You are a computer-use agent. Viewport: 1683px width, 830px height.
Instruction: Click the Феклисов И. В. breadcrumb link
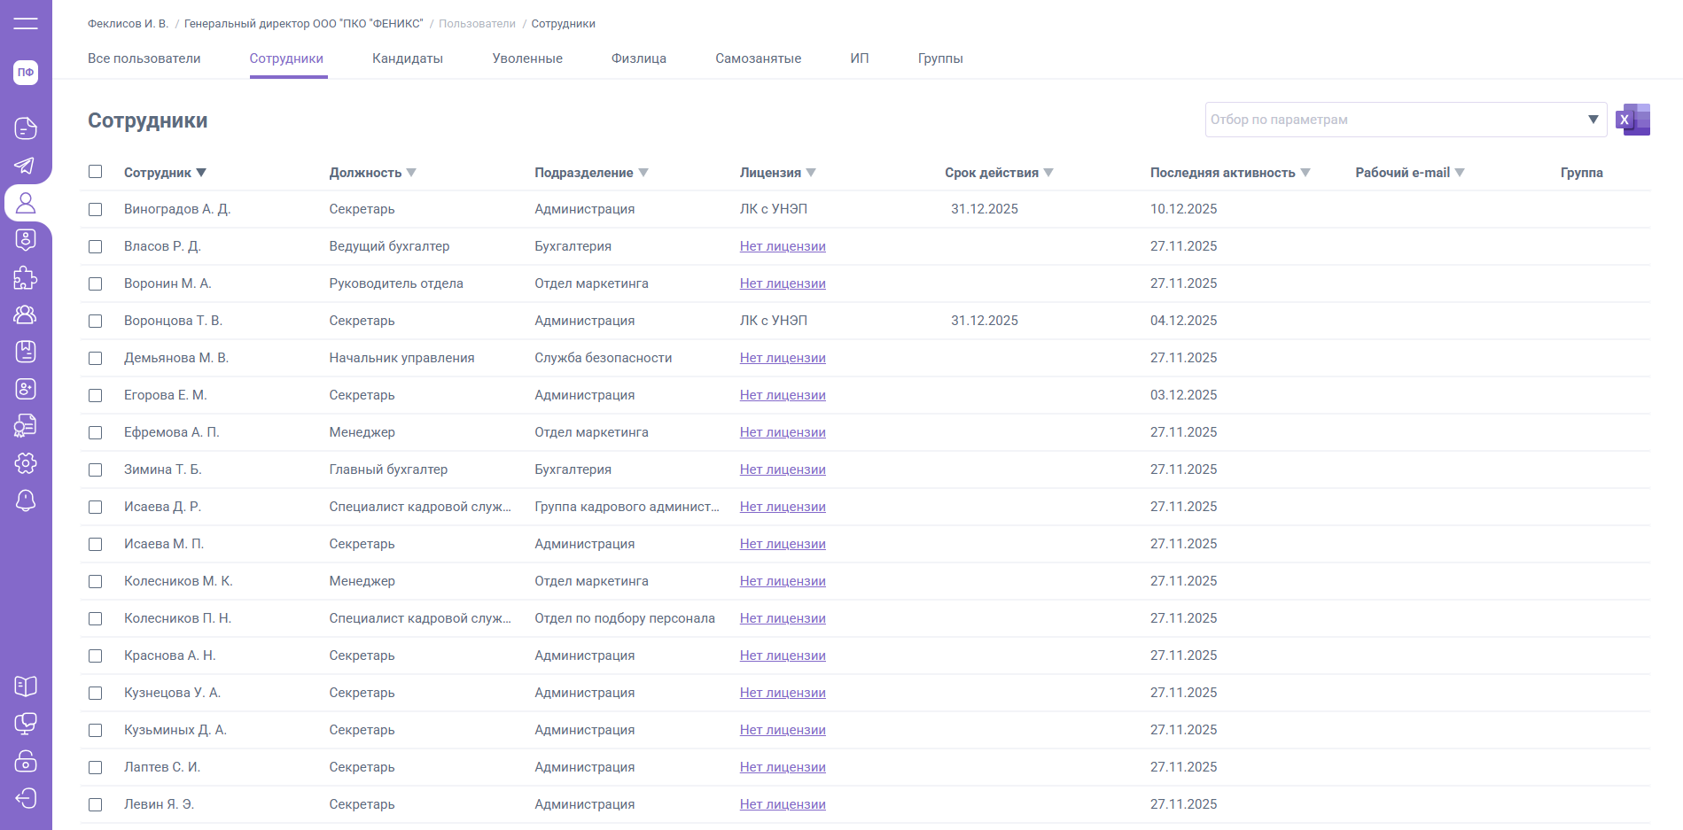(x=128, y=24)
